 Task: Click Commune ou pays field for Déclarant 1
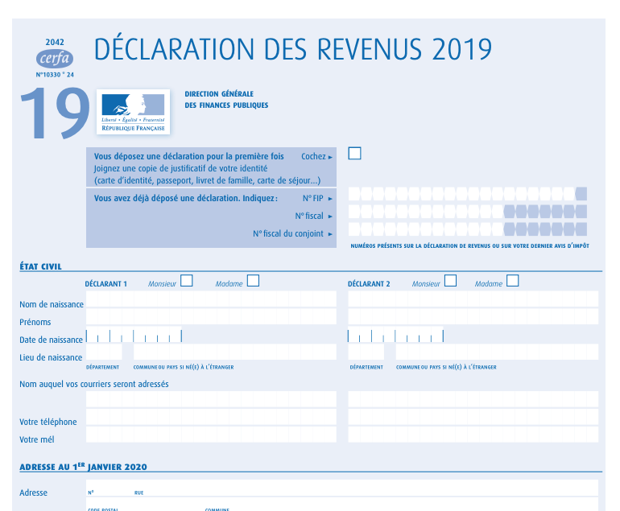click(x=235, y=352)
